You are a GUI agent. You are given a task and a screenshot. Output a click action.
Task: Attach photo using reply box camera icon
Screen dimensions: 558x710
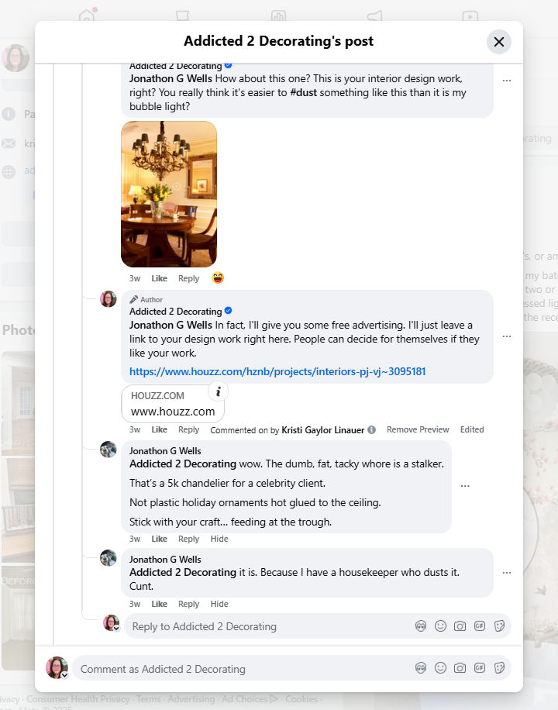(x=460, y=626)
